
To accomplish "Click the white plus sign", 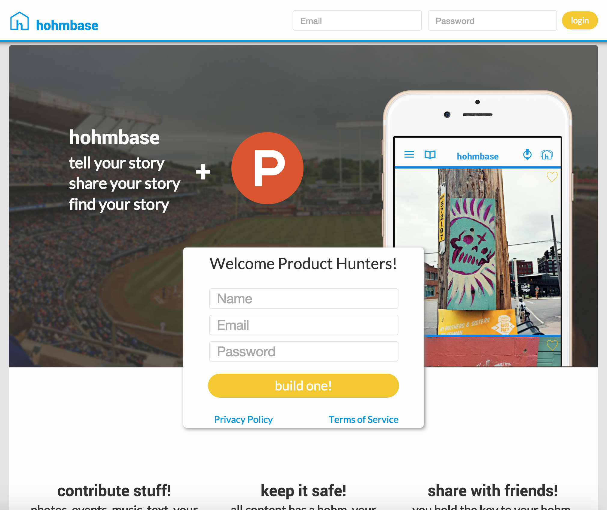I will 203,172.
